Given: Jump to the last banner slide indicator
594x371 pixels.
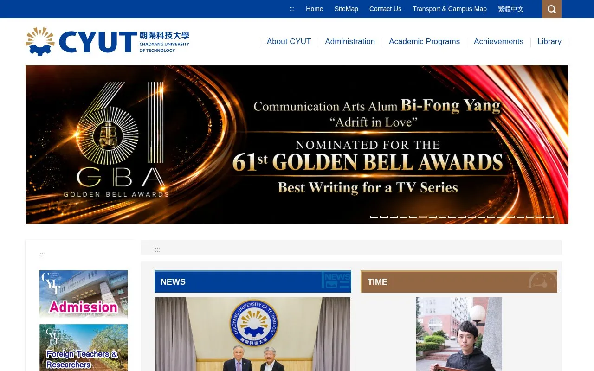Looking at the screenshot, I should [x=549, y=217].
